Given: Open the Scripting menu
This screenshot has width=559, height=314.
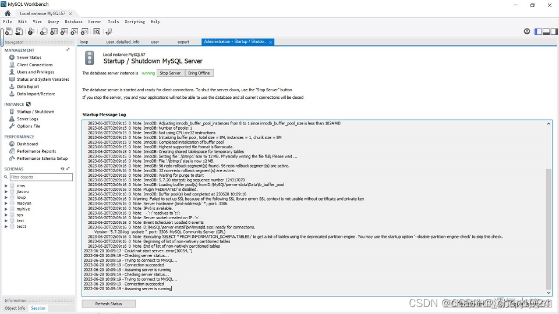Looking at the screenshot, I should tap(135, 22).
